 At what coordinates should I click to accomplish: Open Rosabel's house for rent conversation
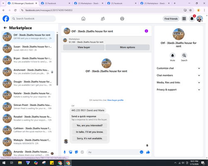coord(28,118)
